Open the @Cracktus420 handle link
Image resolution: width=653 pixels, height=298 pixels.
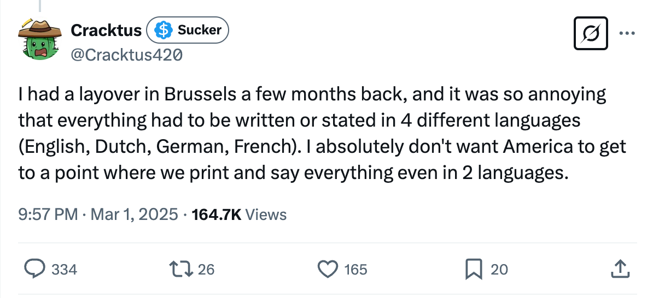[x=126, y=55]
